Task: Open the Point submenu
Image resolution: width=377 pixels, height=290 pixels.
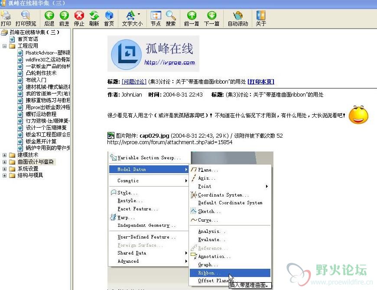Action: tap(230, 186)
